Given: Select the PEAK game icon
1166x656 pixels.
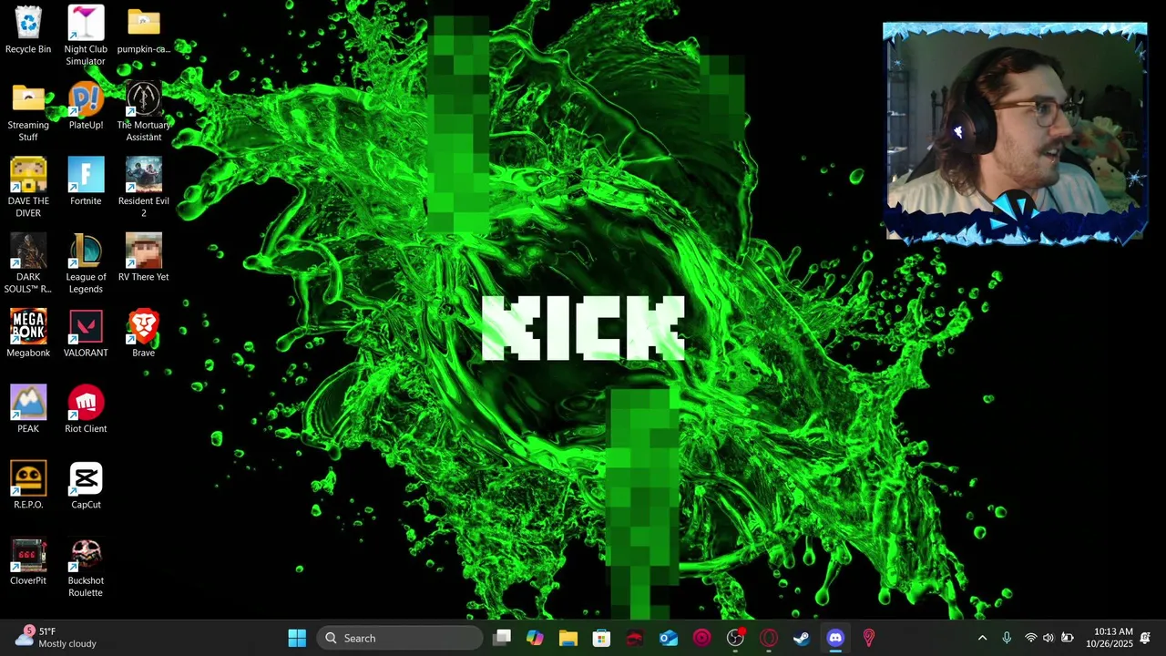Looking at the screenshot, I should [x=28, y=409].
